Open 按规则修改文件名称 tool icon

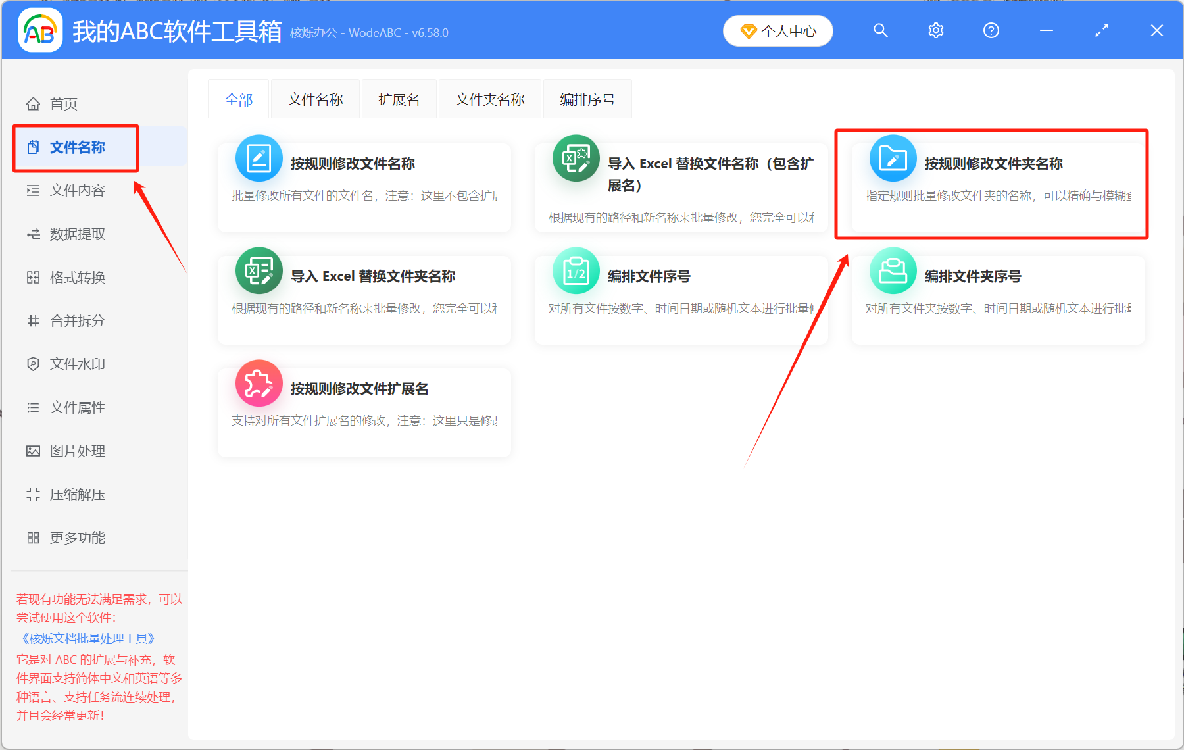(x=259, y=158)
